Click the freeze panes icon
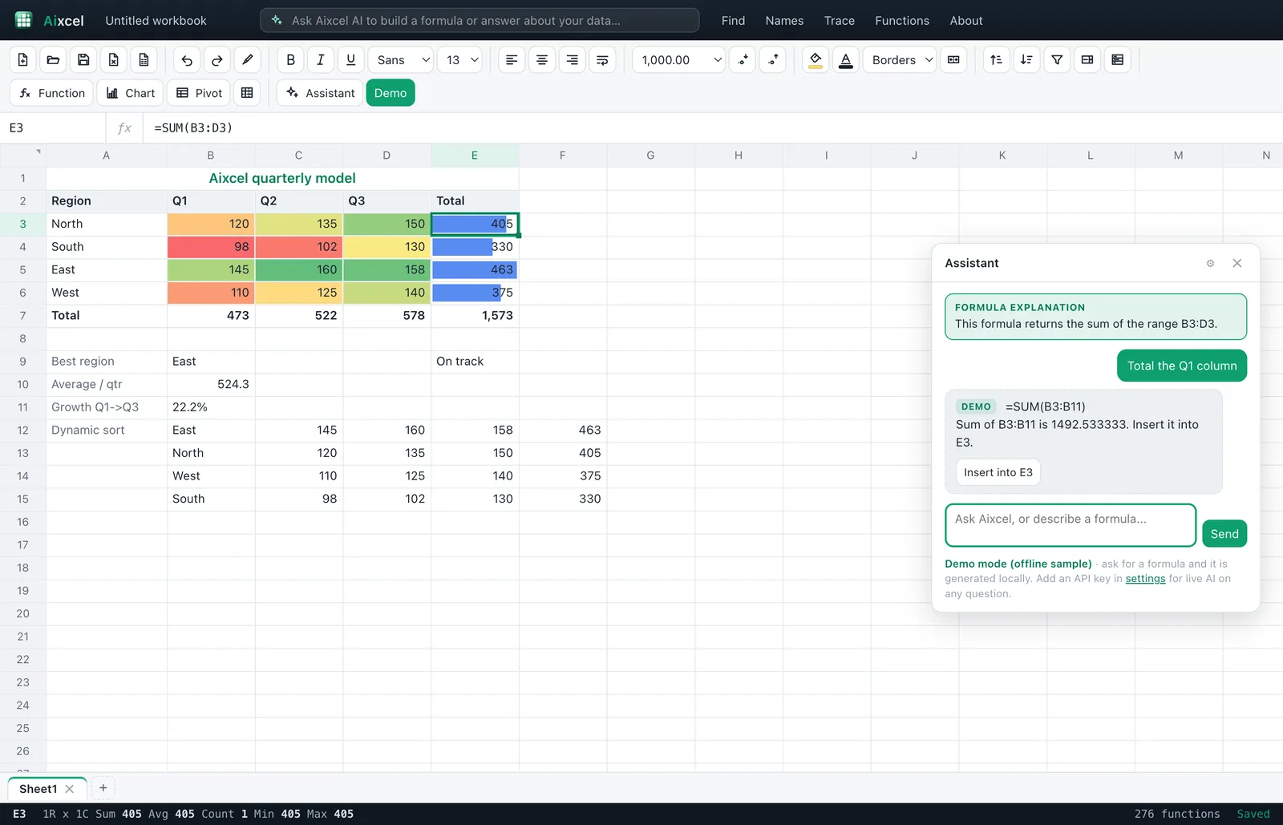This screenshot has height=825, width=1283. pos(1087,60)
